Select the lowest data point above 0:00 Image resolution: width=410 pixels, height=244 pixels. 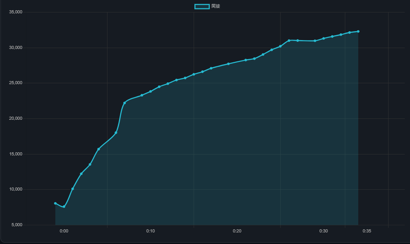tap(64, 207)
